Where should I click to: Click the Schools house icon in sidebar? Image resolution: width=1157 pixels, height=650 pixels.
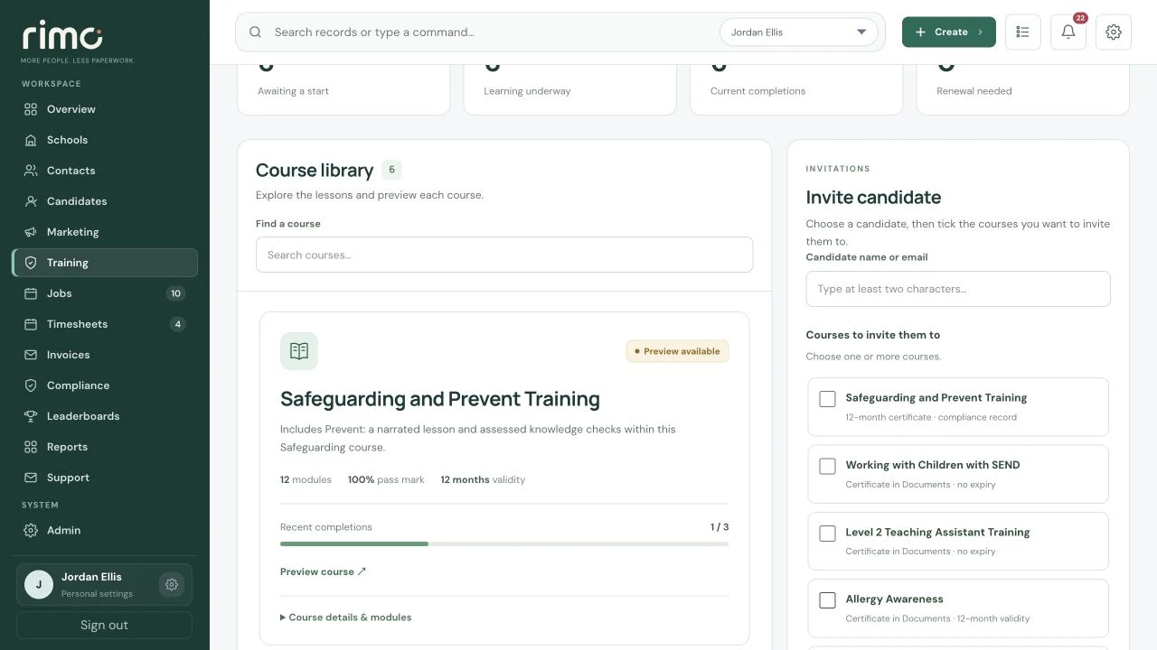pos(31,140)
